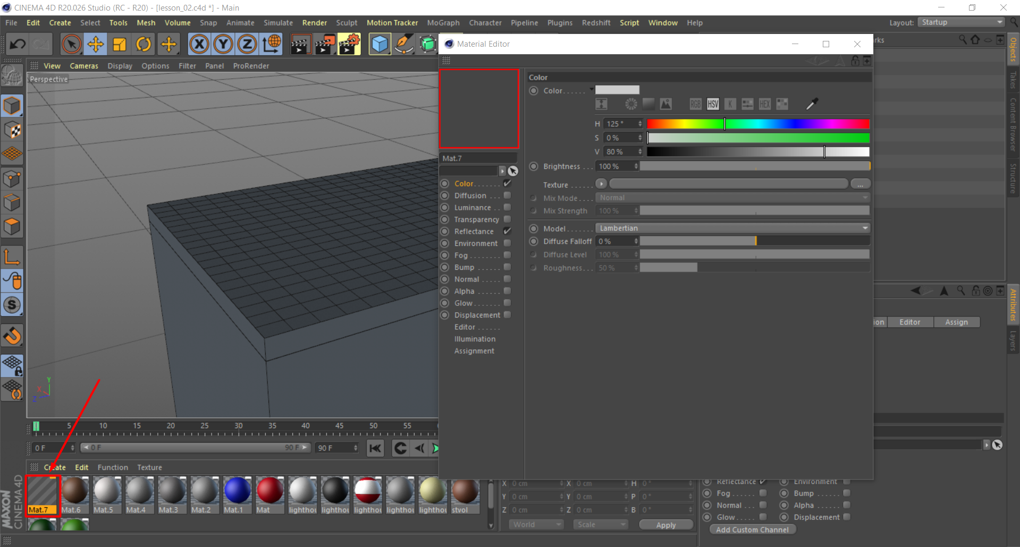Add a Cube primitive object
The height and width of the screenshot is (547, 1020).
[x=380, y=44]
